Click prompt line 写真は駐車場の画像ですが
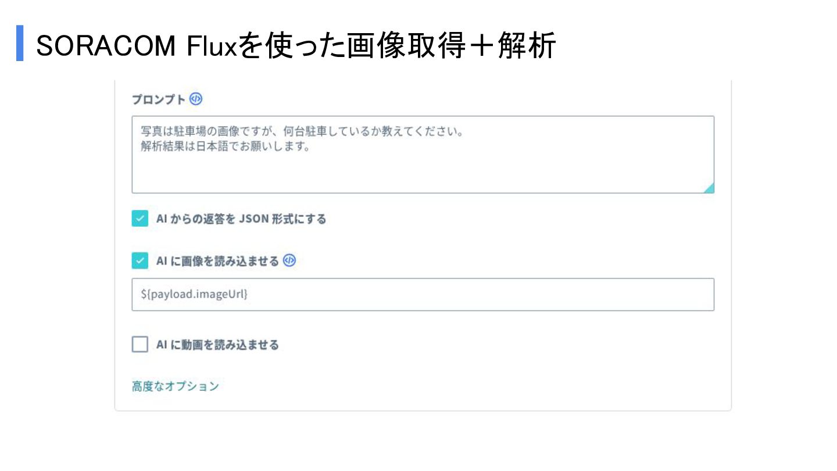 (302, 131)
